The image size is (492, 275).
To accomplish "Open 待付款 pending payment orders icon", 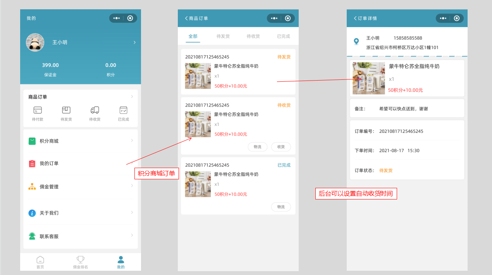I will (38, 110).
